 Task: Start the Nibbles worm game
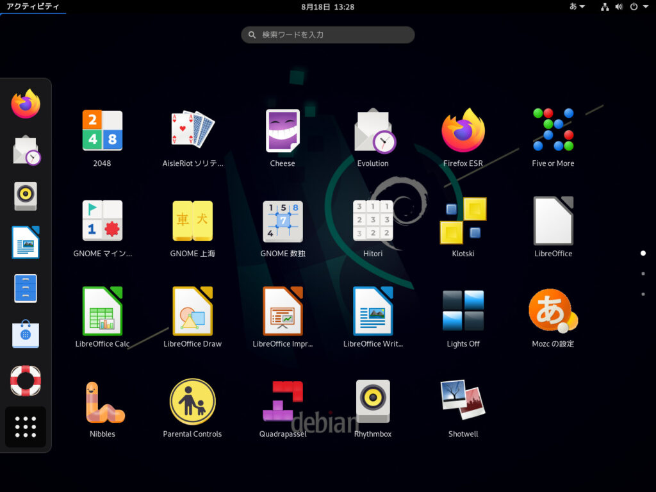coord(102,402)
